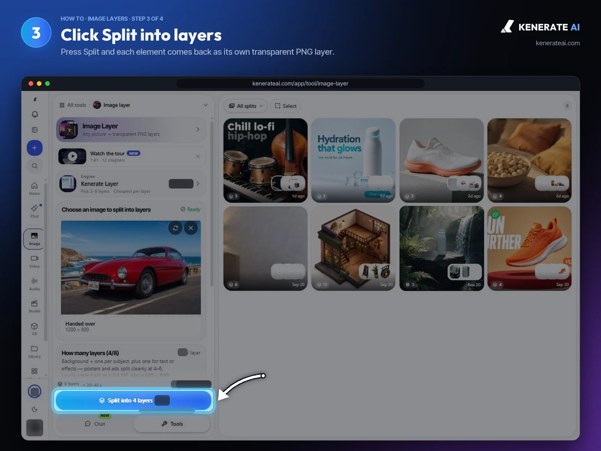The image size is (601, 451).
Task: Expand the Kenerate Layer engine chevron
Action: pyautogui.click(x=198, y=184)
